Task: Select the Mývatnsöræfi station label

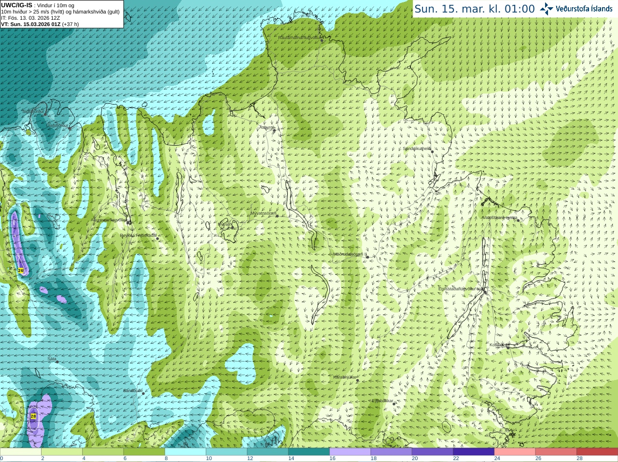Action: click(264, 213)
